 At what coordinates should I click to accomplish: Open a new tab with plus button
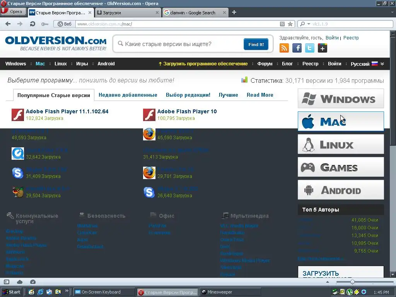234,12
